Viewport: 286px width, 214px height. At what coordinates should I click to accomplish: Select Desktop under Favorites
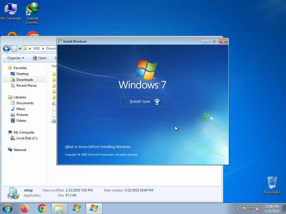22,74
